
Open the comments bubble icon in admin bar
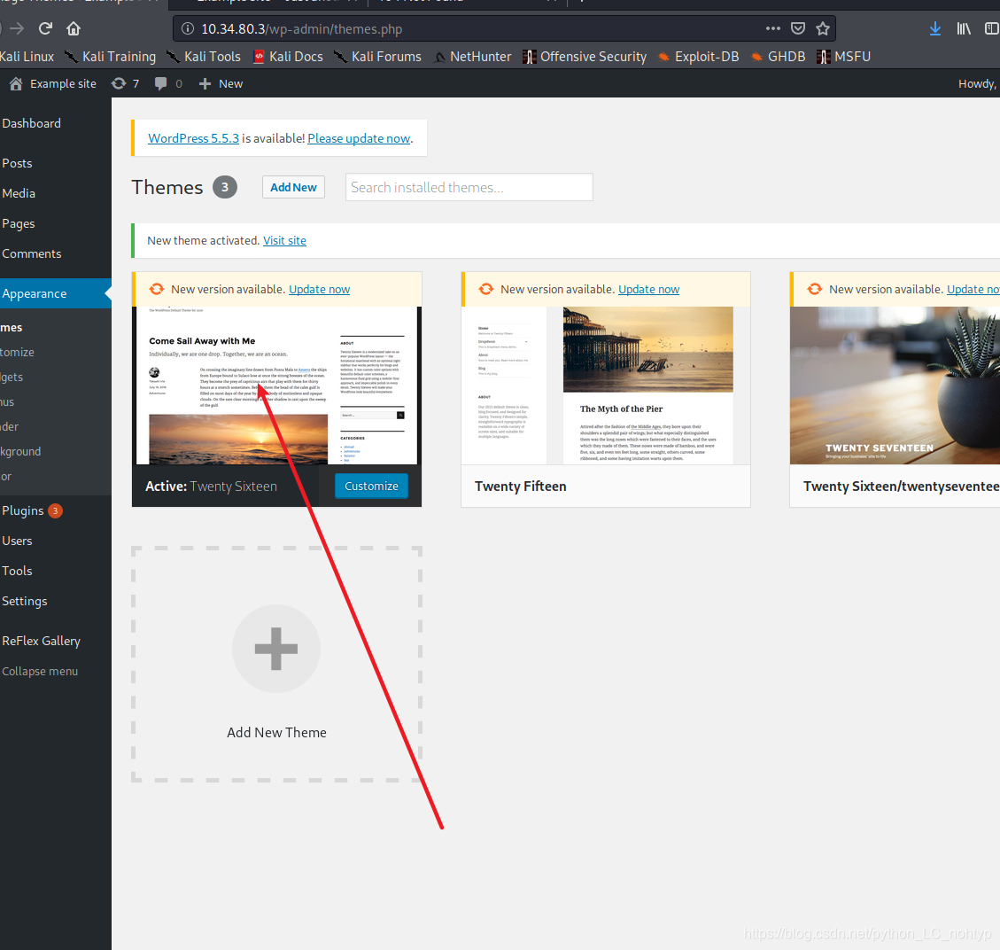(x=160, y=83)
